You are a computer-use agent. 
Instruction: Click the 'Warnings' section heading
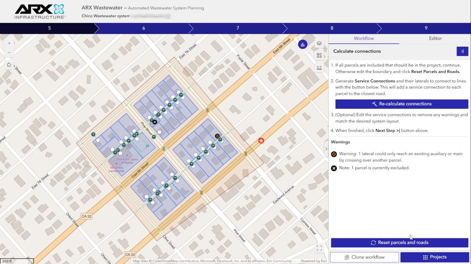[341, 142]
